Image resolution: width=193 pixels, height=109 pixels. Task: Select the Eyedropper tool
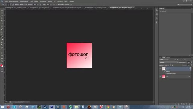tap(2, 24)
